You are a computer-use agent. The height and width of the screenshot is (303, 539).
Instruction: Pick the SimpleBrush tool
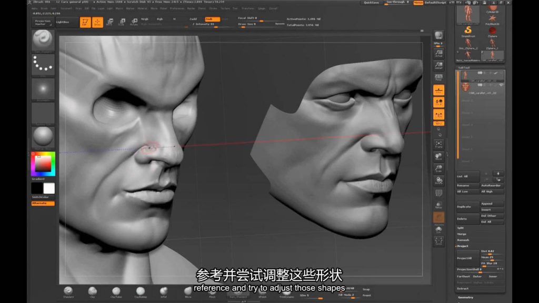(x=468, y=32)
